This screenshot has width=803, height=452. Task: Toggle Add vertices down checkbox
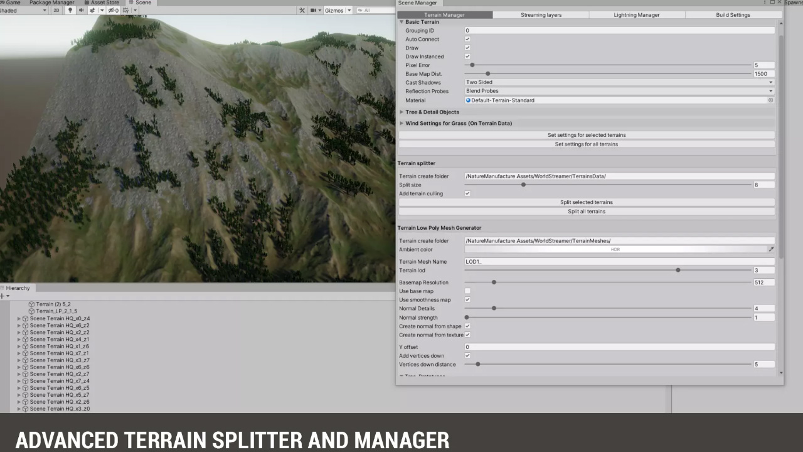(467, 355)
